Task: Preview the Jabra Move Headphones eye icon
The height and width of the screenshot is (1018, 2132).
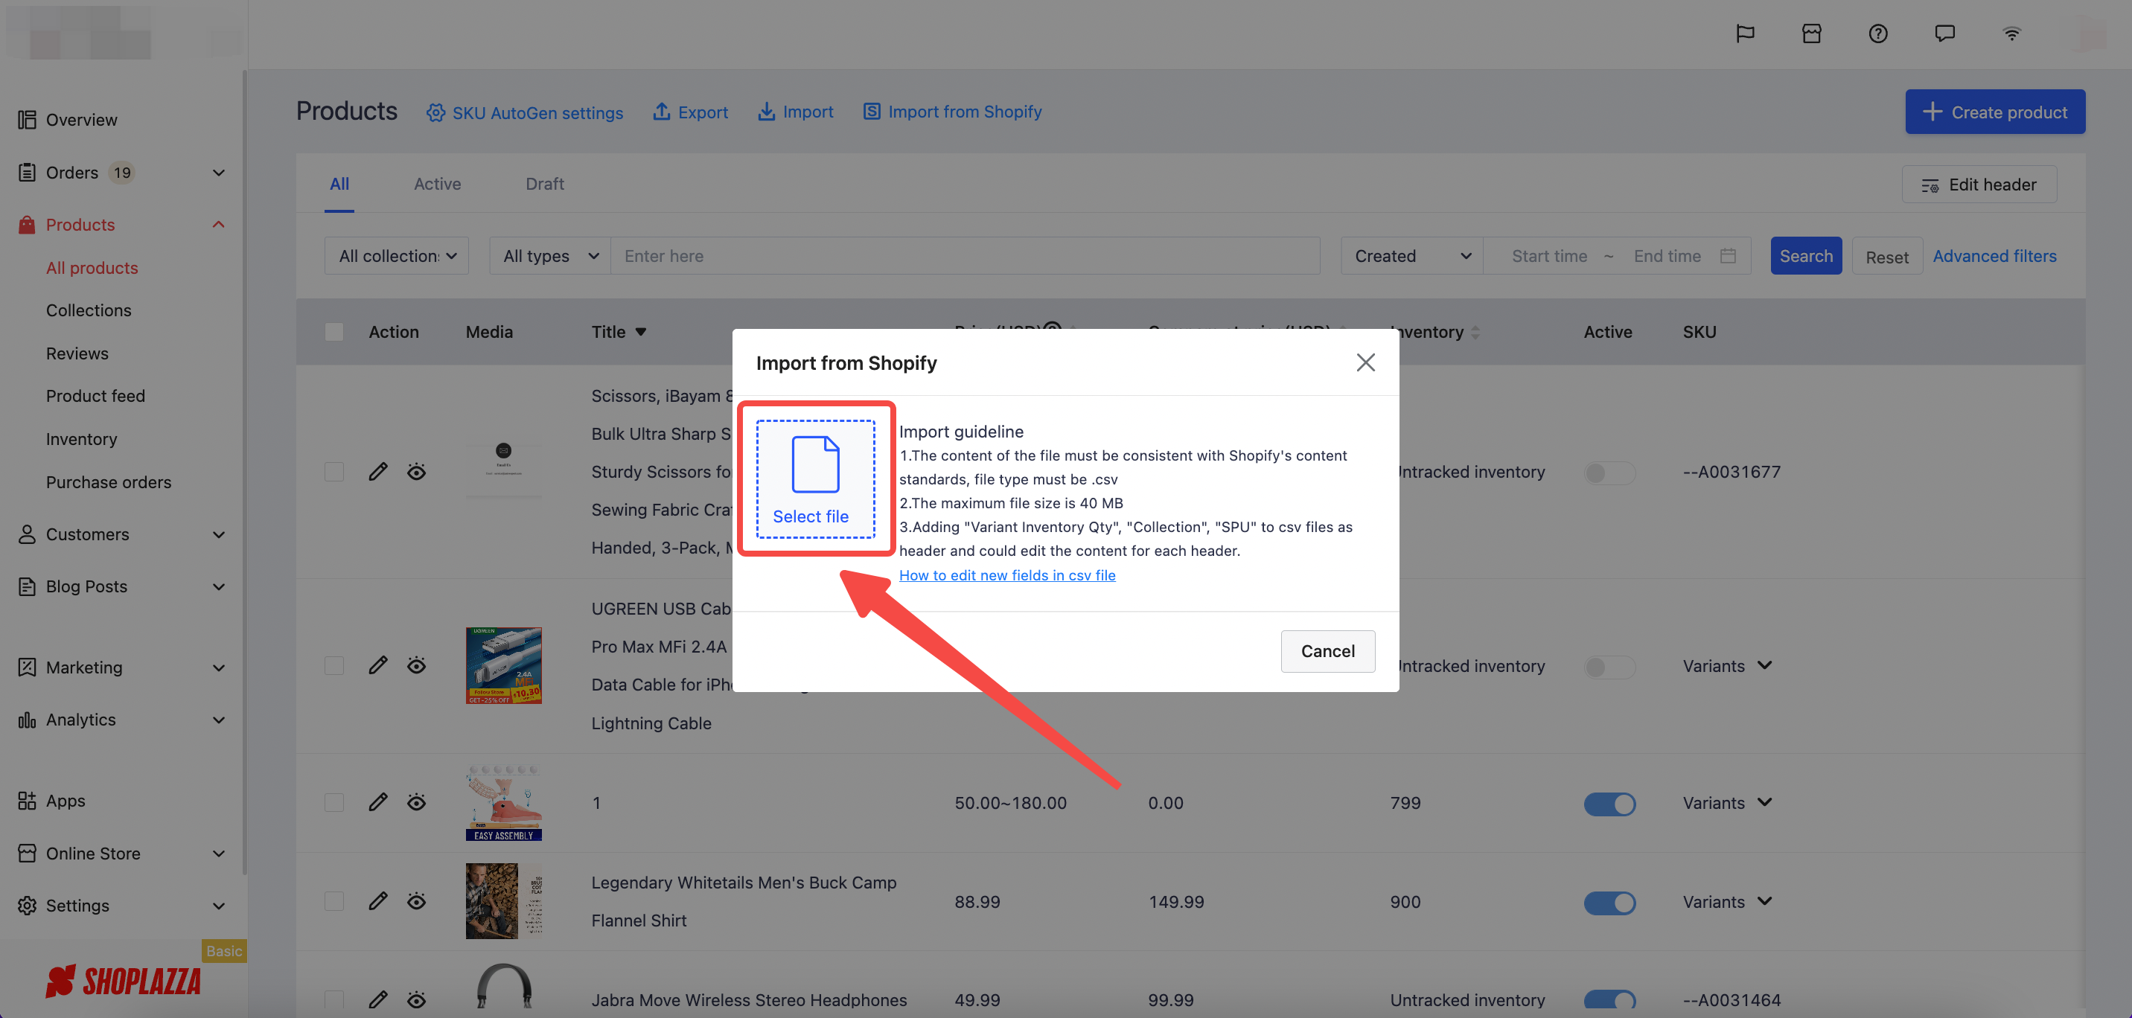Action: pyautogui.click(x=416, y=1000)
